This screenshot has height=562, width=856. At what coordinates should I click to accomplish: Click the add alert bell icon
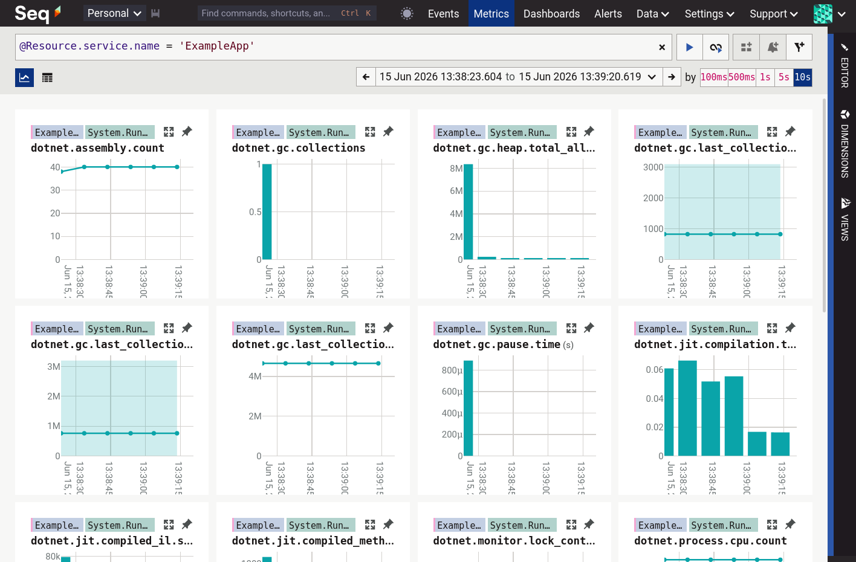pos(773,47)
